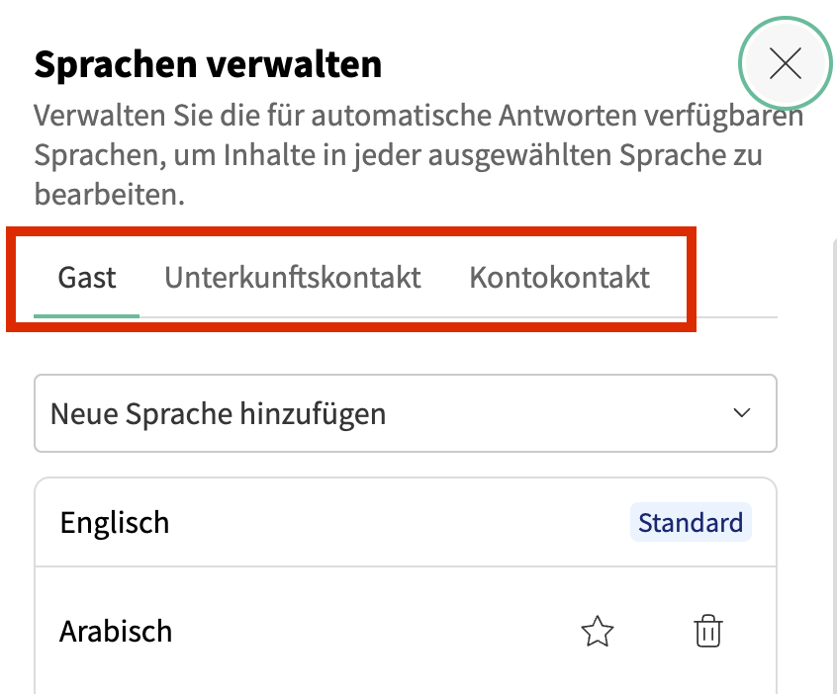Screen dimensions: 837x694
Task: Close the Sprachen verwalten dialog
Action: coord(785,64)
